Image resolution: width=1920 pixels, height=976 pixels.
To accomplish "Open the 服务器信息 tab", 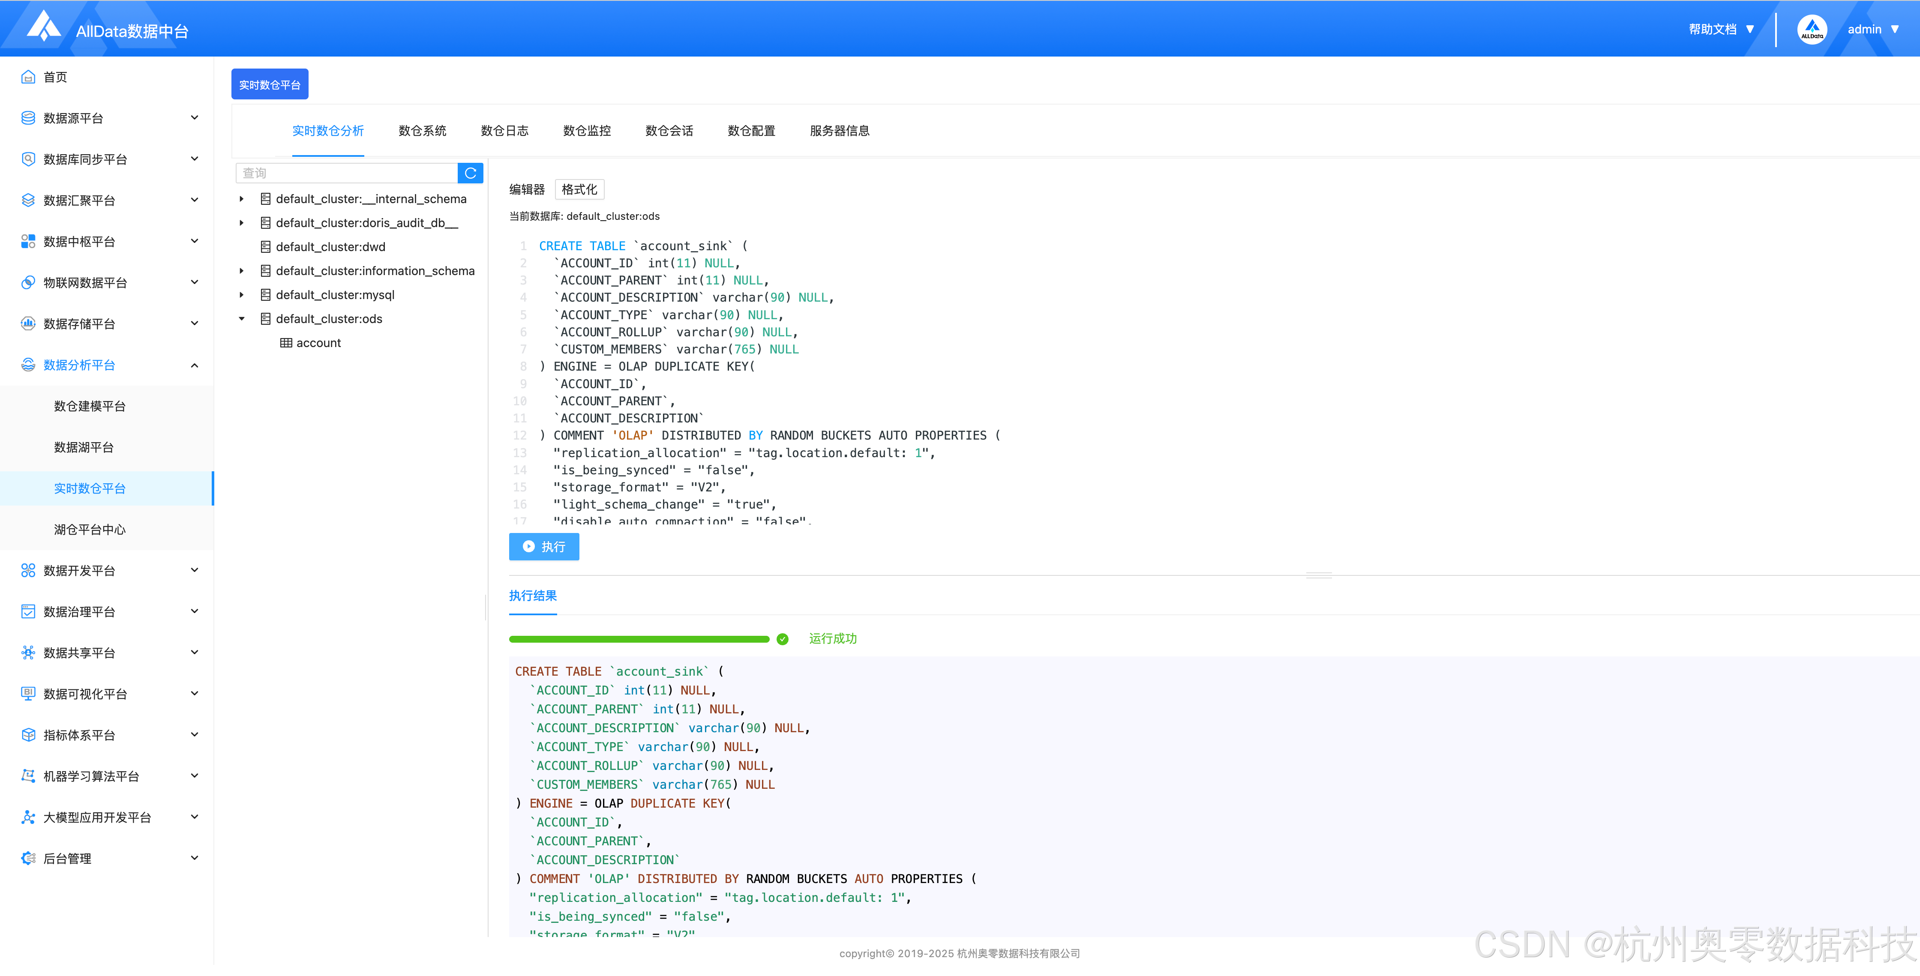I will (839, 130).
